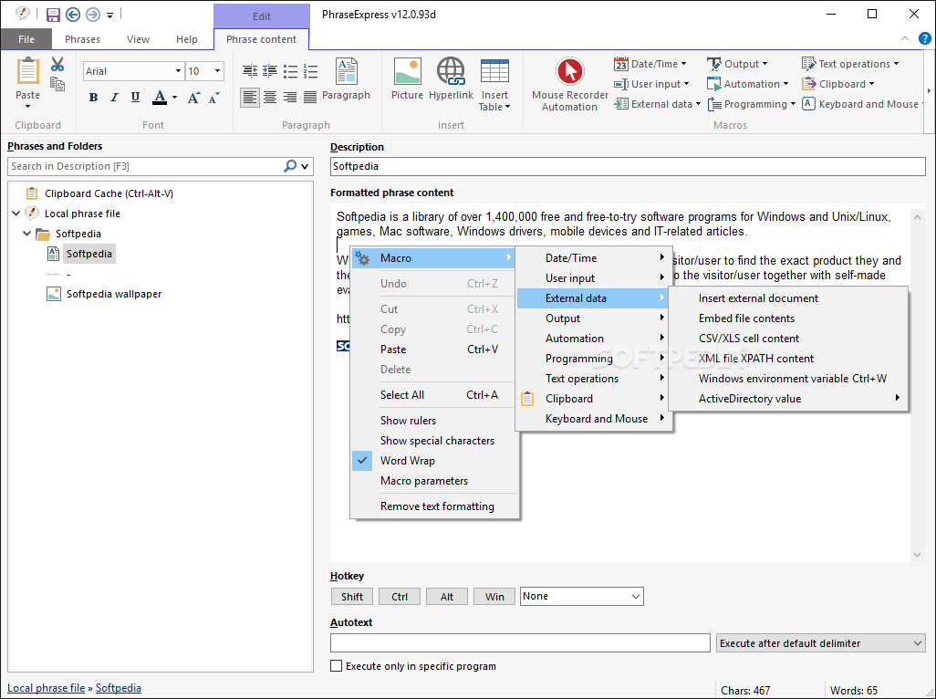Increase paragraph indent
This screenshot has width=936, height=699.
pyautogui.click(x=270, y=71)
